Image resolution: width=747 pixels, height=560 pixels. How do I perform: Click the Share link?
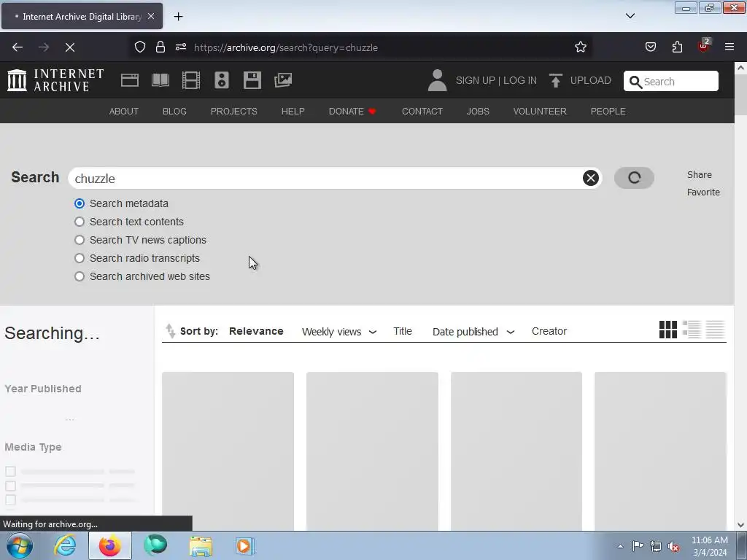pyautogui.click(x=700, y=175)
